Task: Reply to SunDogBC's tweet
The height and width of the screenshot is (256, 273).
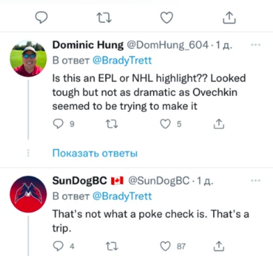Action: [x=57, y=246]
